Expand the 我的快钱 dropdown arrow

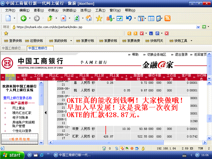[71, 41]
